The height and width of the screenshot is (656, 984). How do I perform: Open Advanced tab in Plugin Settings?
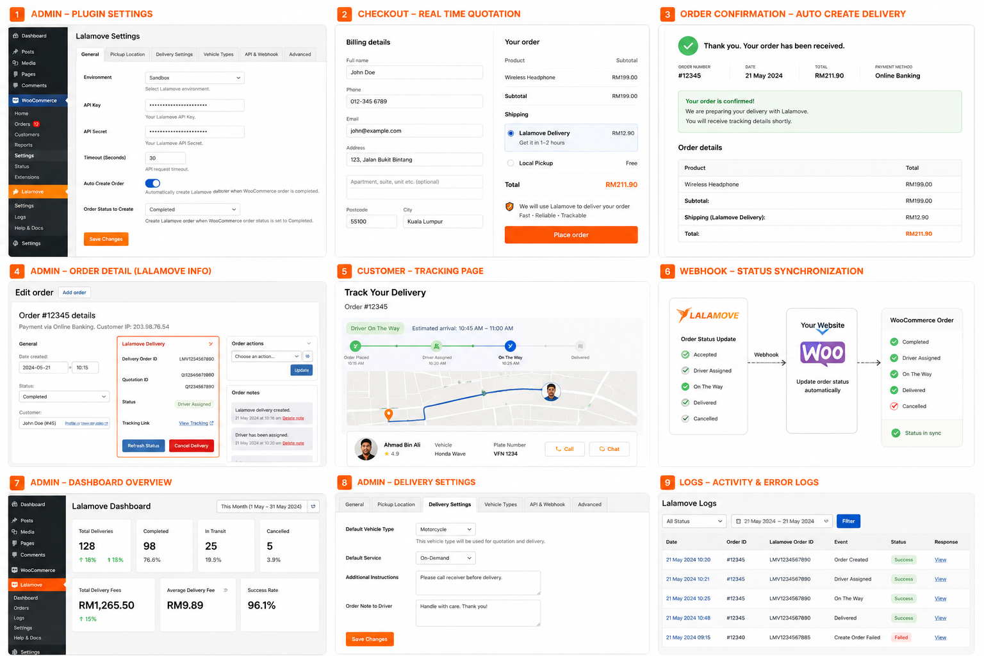(300, 54)
